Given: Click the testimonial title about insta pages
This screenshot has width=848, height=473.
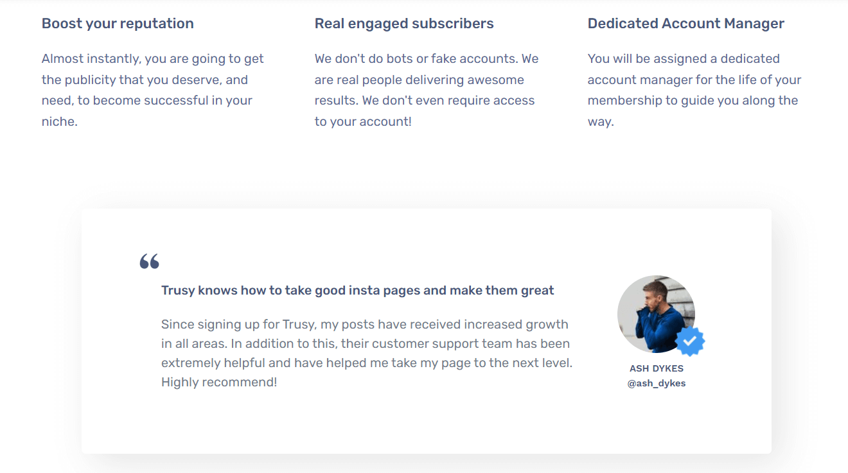Looking at the screenshot, I should click(x=357, y=291).
